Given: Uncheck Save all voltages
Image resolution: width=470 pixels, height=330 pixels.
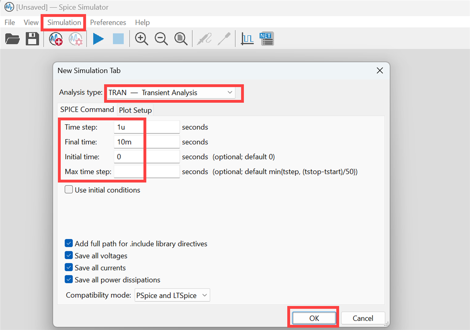Looking at the screenshot, I should click(x=69, y=255).
